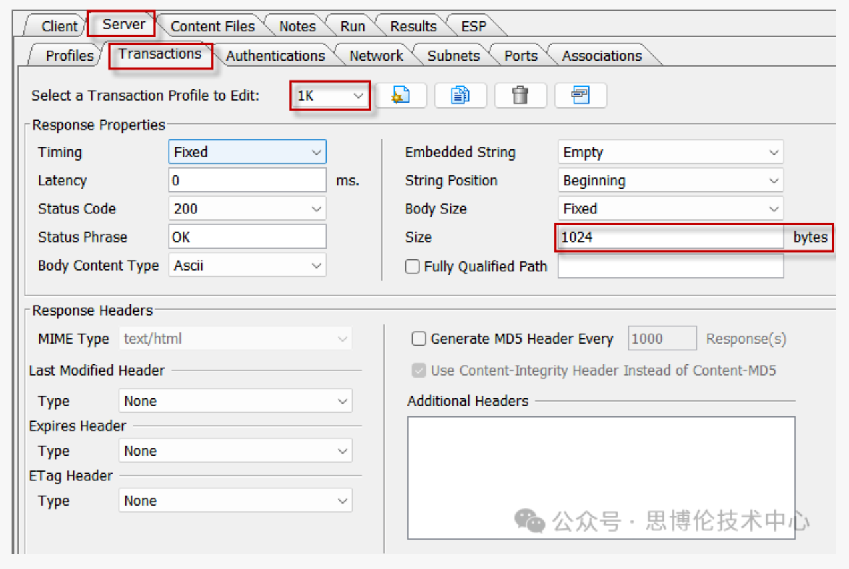Switch to the Client tab

point(59,27)
